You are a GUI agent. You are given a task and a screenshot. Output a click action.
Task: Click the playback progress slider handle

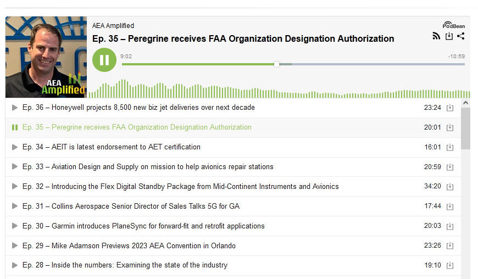tap(276, 64)
